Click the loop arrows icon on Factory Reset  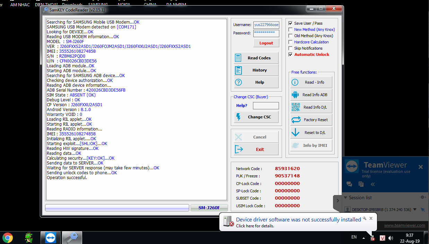click(296, 120)
